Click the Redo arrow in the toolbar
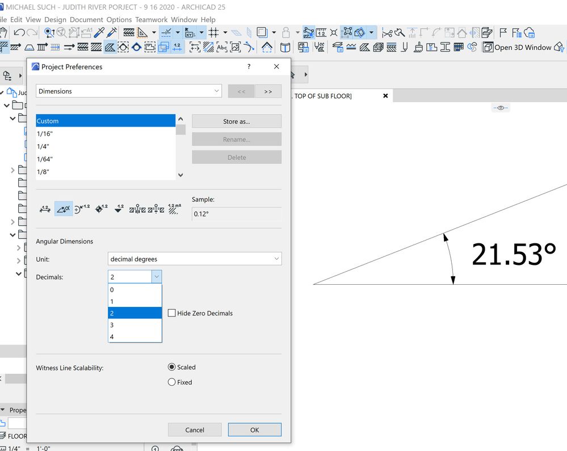This screenshot has width=567, height=451. (x=32, y=32)
